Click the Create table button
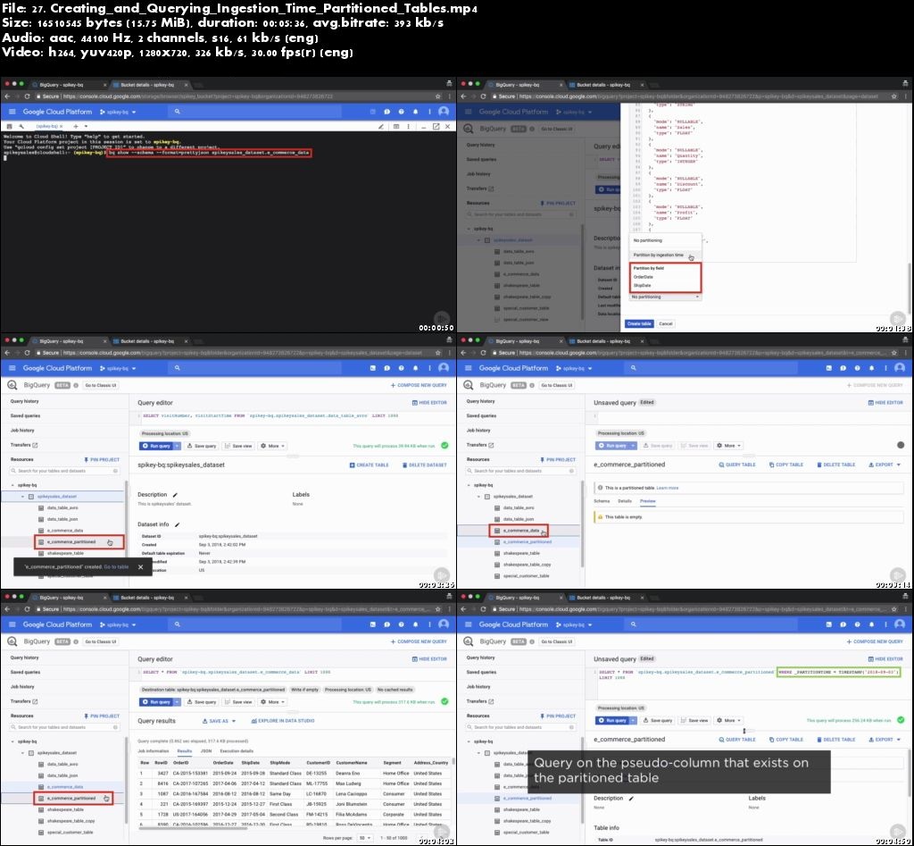 pos(639,323)
